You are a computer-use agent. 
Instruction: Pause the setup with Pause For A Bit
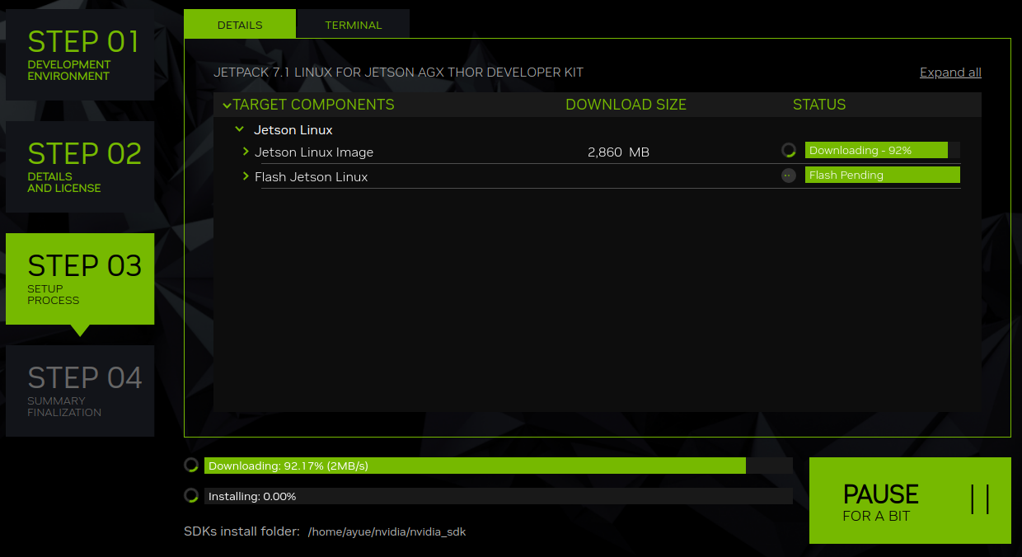pyautogui.click(x=910, y=500)
